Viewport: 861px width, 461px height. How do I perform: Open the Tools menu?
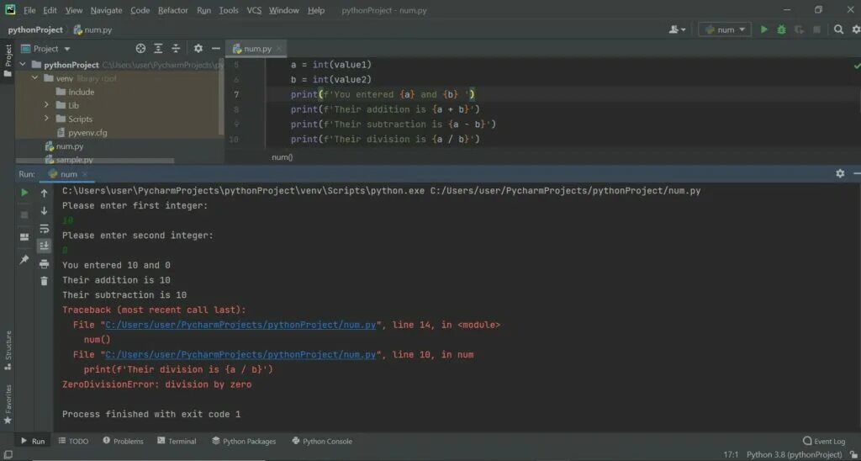(229, 10)
